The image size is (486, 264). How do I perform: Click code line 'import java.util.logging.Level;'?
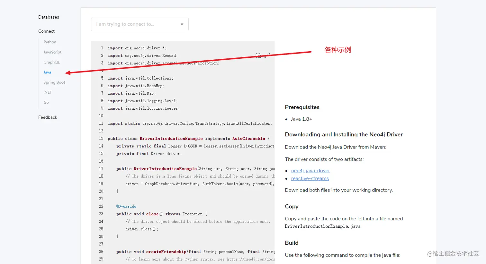pos(142,101)
